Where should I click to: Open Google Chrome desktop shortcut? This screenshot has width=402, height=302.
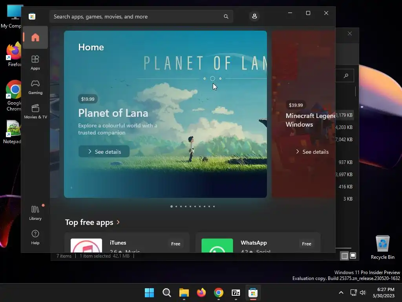(x=14, y=96)
